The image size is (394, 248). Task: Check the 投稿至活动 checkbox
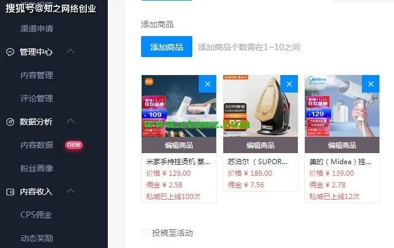point(145,233)
